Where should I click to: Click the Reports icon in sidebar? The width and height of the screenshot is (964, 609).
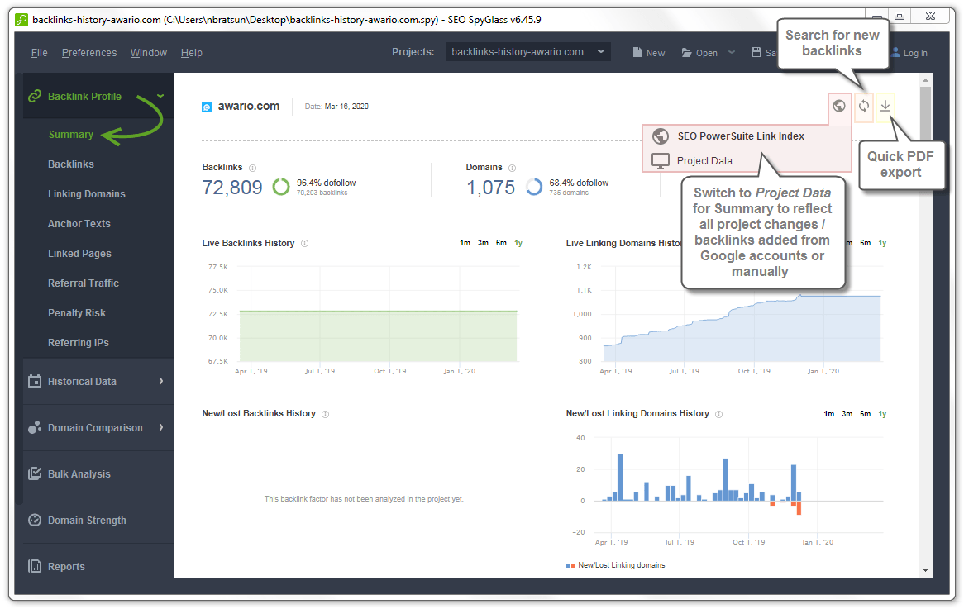click(x=35, y=567)
